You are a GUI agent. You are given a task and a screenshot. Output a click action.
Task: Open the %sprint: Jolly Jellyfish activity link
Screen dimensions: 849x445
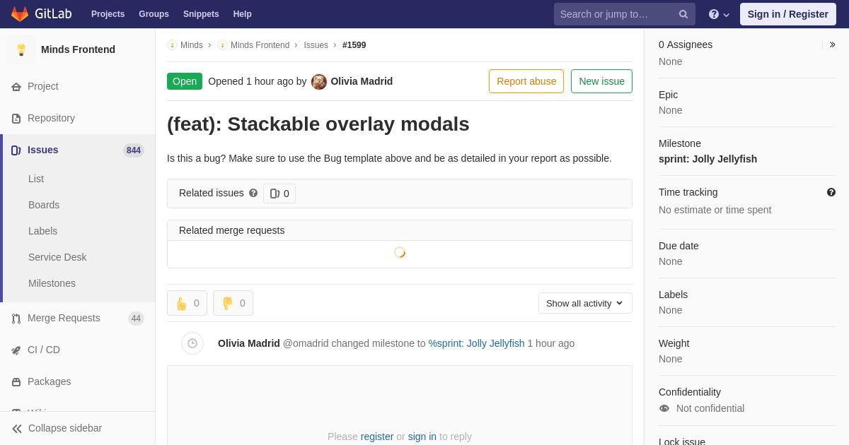tap(476, 343)
